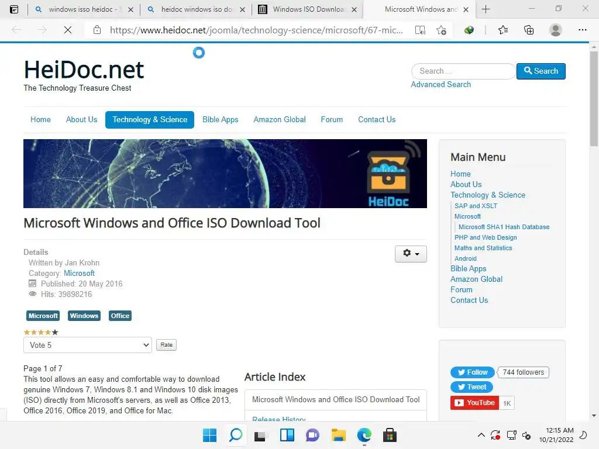Viewport: 599px width, 449px height.
Task: Open Forum in the top navigation
Action: point(332,119)
